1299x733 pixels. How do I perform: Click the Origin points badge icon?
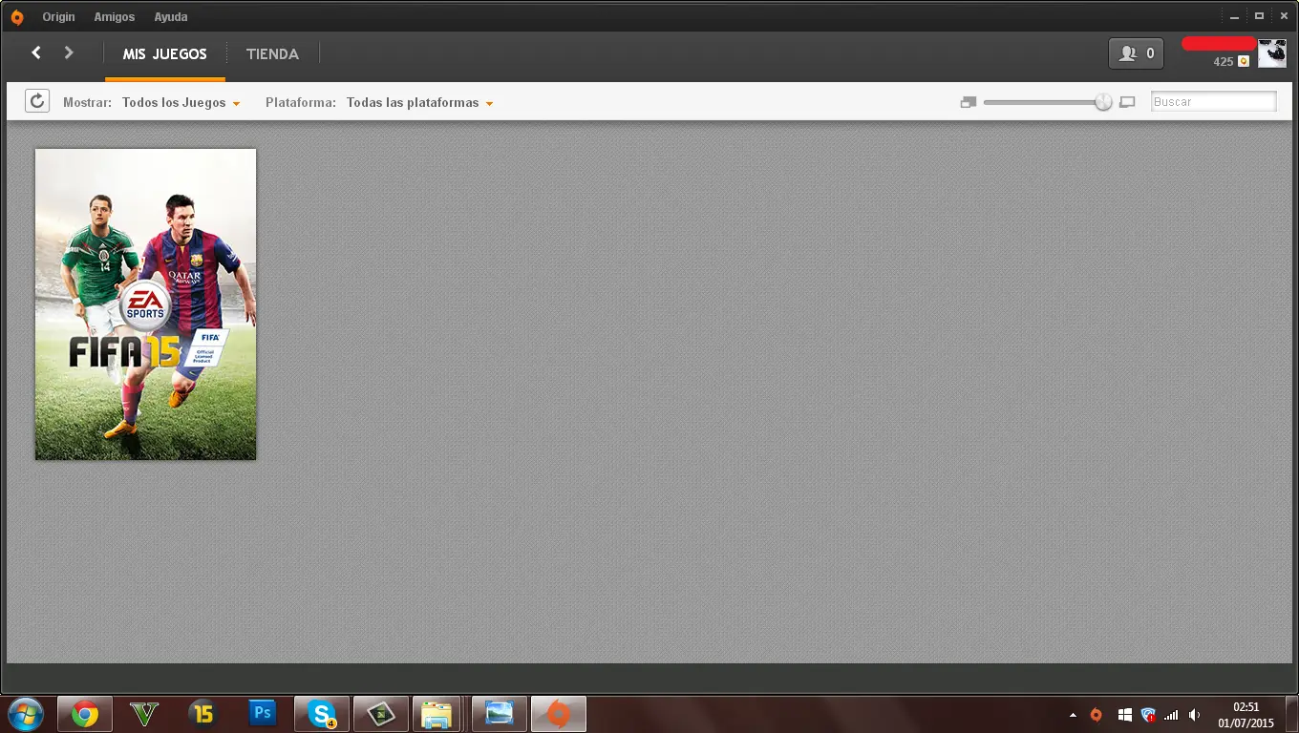[1244, 61]
